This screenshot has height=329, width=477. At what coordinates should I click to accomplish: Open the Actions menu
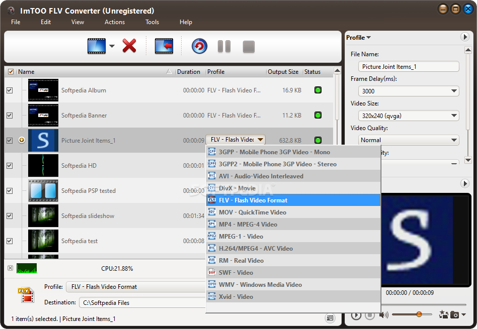pyautogui.click(x=115, y=22)
